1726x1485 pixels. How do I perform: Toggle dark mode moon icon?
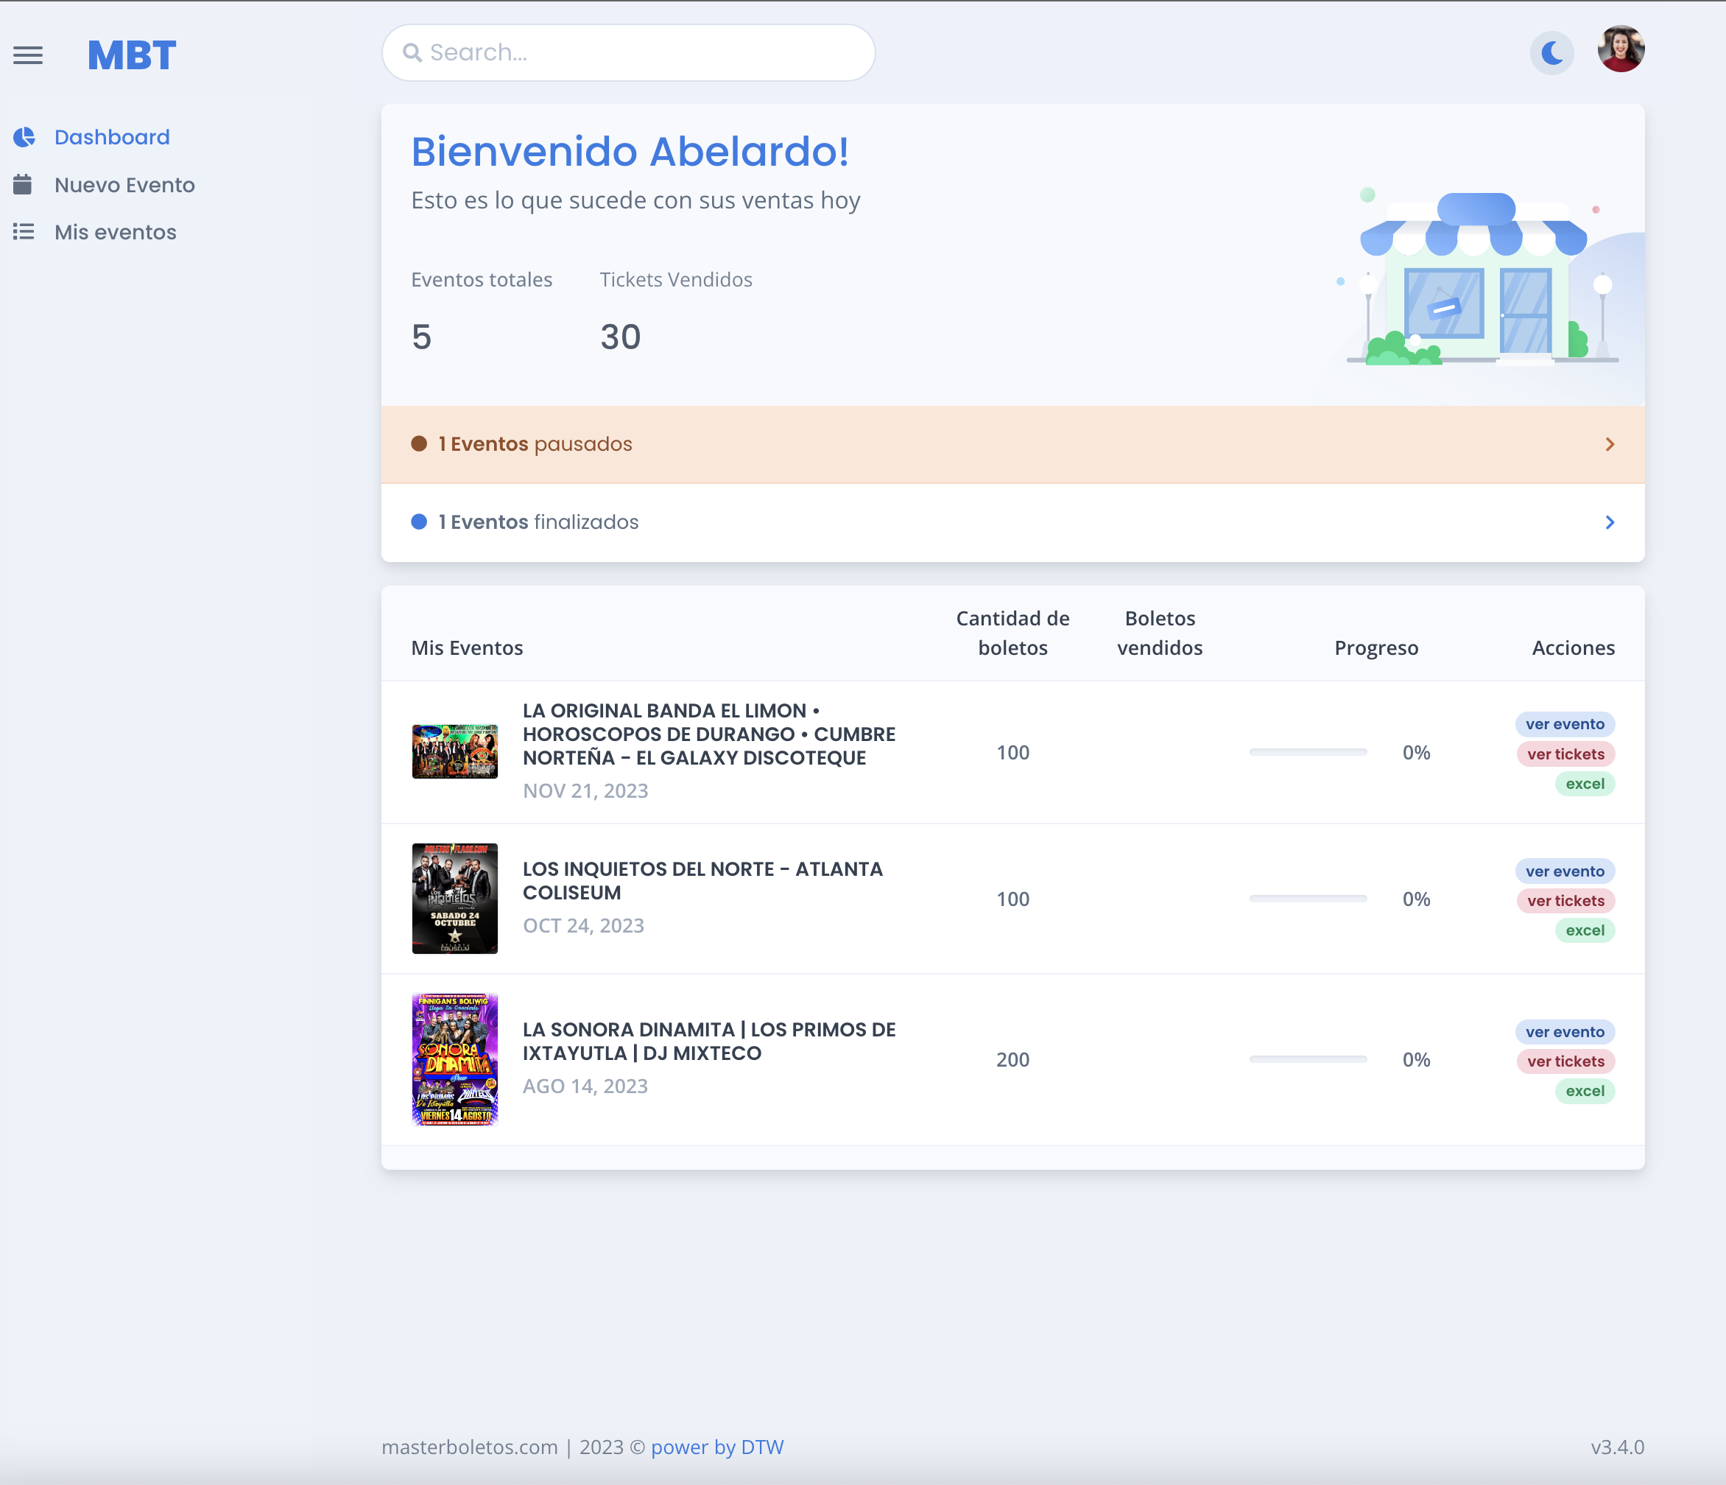tap(1551, 53)
